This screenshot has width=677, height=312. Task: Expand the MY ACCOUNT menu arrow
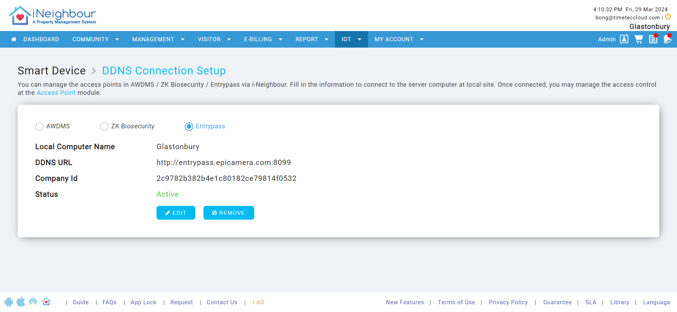click(422, 39)
